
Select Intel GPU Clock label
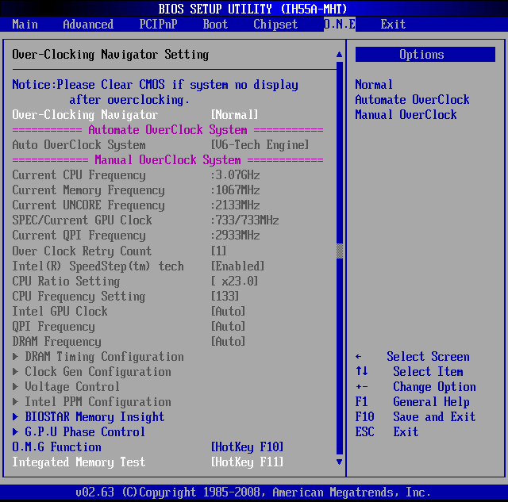point(60,311)
